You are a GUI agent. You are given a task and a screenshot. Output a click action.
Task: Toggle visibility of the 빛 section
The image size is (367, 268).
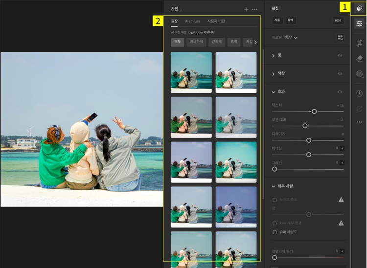pos(340,56)
